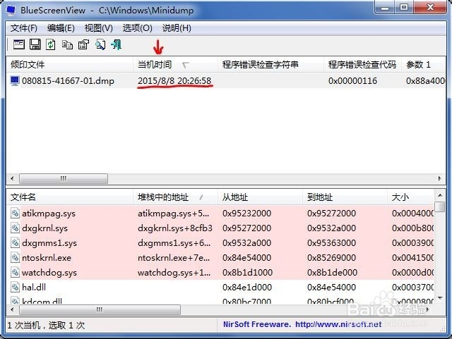Click lower pane vertical scroll down arrow
The image size is (452, 339).
(x=440, y=298)
